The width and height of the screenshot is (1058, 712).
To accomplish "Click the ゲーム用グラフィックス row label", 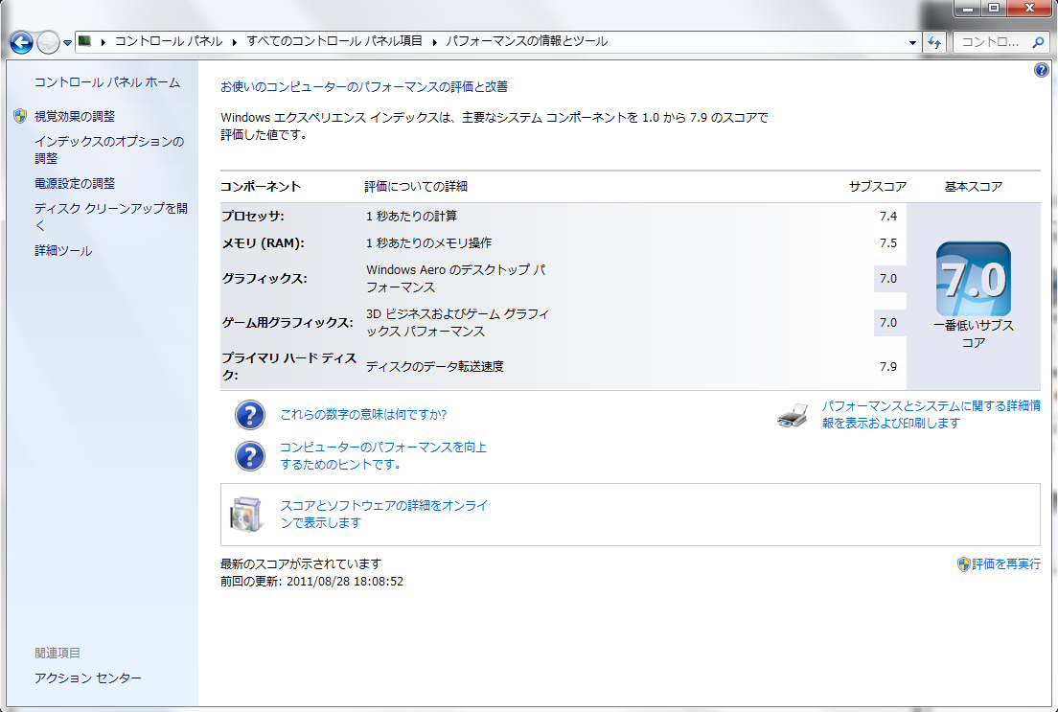I will 287,323.
